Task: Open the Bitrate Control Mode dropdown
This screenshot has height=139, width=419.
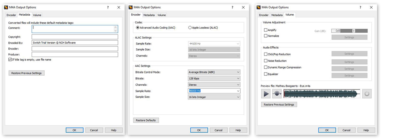Action: pos(214,72)
